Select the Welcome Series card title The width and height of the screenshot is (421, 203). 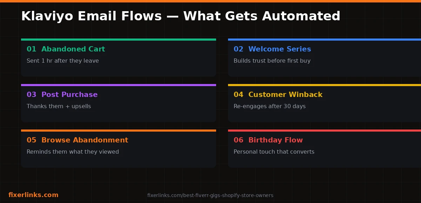coord(272,49)
